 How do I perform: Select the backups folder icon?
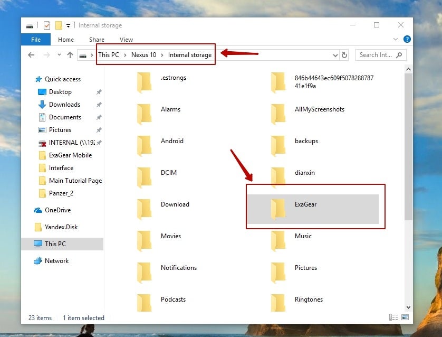(x=278, y=146)
